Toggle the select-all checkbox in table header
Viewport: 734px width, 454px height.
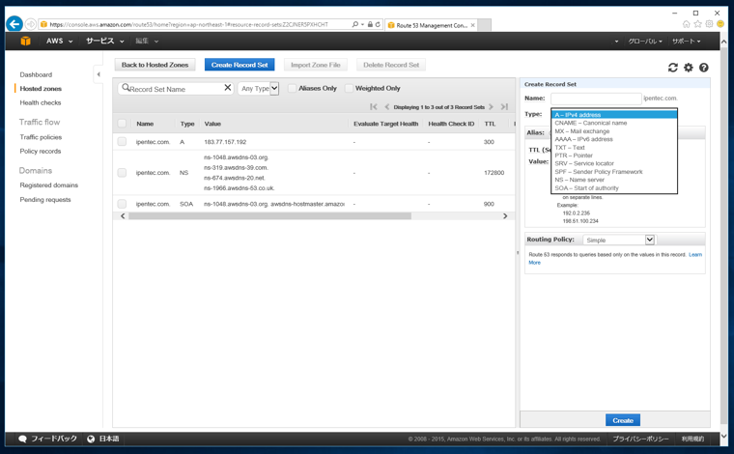click(122, 124)
